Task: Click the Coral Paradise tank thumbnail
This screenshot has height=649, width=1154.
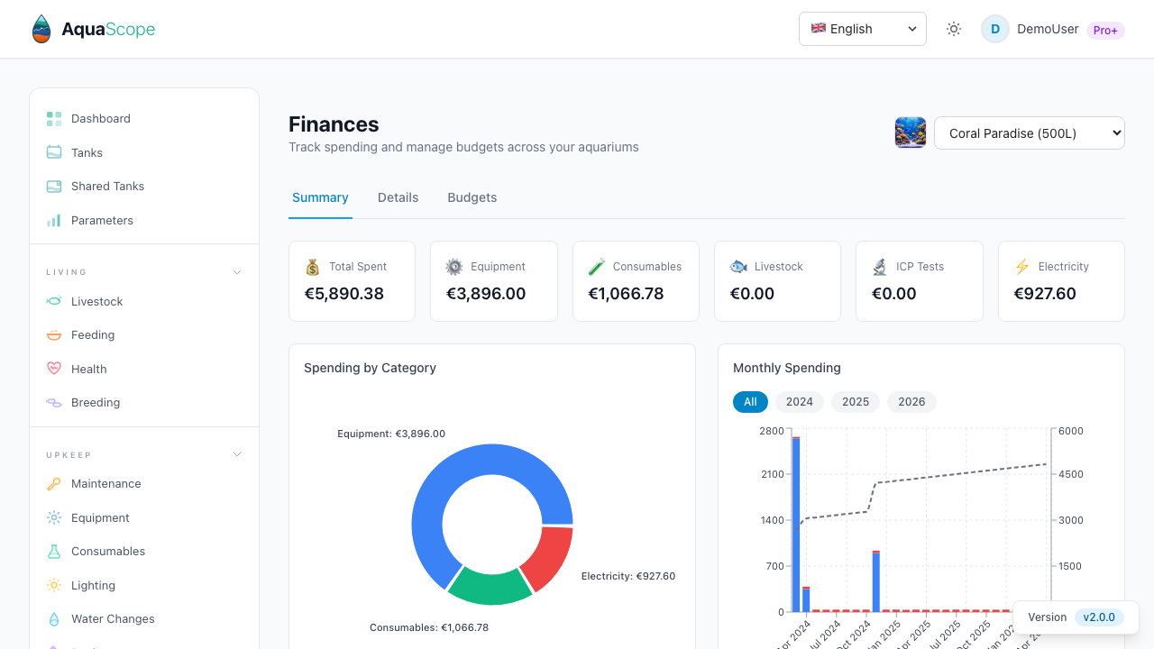Action: [910, 133]
